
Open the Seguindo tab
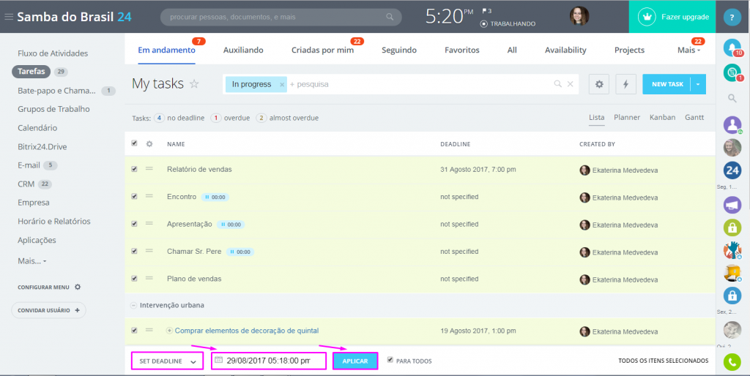coord(399,50)
